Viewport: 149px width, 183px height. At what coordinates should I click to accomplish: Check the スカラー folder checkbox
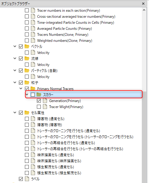(x=33, y=95)
